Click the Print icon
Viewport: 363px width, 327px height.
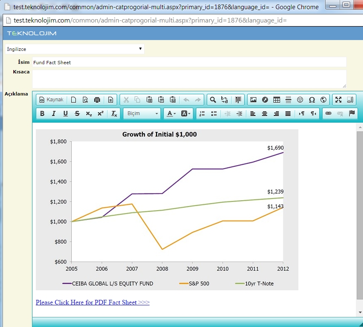pyautogui.click(x=97, y=100)
